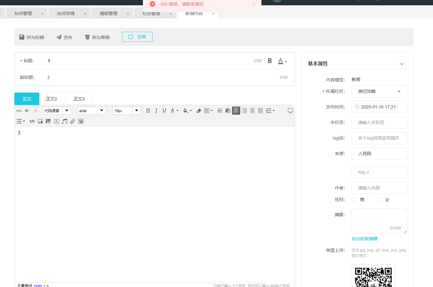Collapse the 基本属性 panel chevron

pyautogui.click(x=401, y=64)
